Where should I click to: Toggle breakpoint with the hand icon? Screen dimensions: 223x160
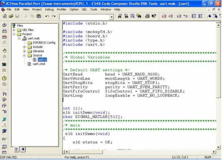[5, 51]
